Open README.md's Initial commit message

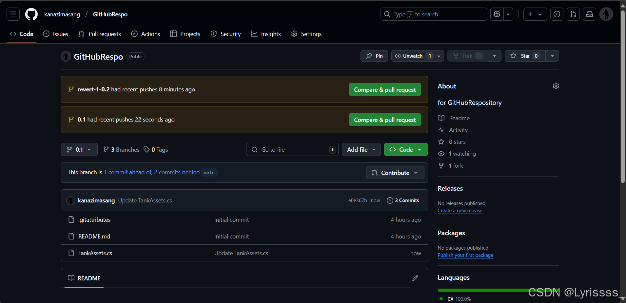tap(231, 237)
